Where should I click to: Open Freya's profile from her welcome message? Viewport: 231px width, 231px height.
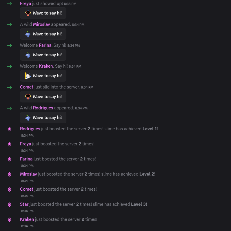click(x=26, y=3)
